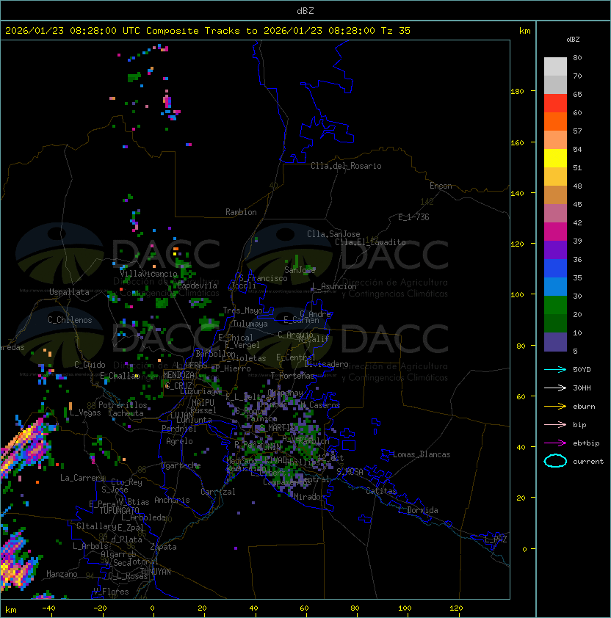Click the 'Ramblon' label on the map
The width and height of the screenshot is (611, 618).
coord(241,212)
